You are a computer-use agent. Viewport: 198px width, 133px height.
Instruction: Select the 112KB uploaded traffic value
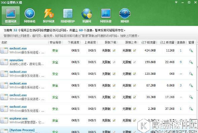pyautogui.click(x=170, y=51)
